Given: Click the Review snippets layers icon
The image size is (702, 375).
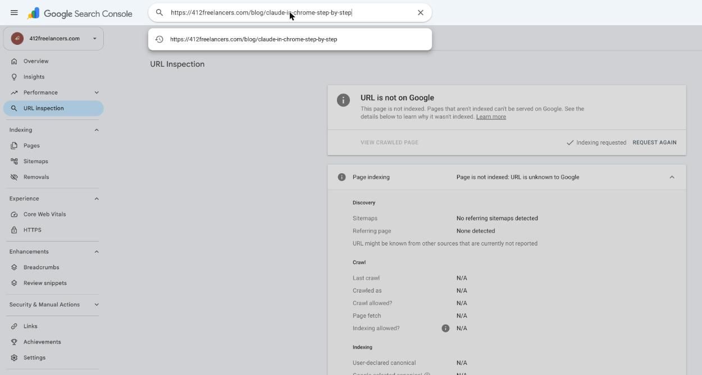Looking at the screenshot, I should (x=14, y=283).
